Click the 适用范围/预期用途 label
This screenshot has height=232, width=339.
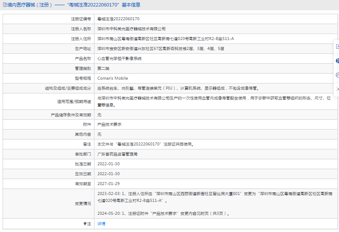74,102
